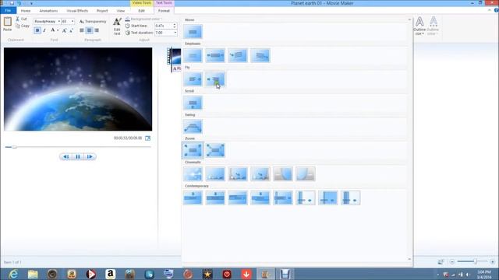Open Internet Explorer from the taskbar
Image resolution: width=499 pixels, height=280 pixels.
(13, 274)
